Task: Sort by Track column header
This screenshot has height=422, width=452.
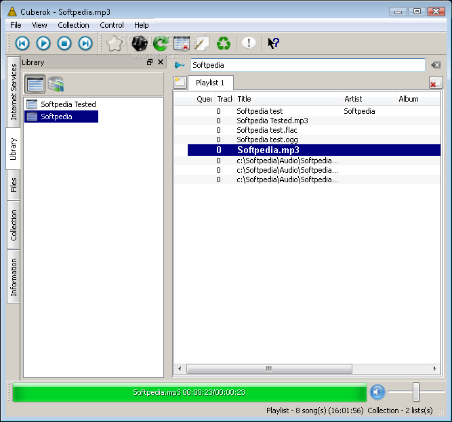Action: point(225,99)
